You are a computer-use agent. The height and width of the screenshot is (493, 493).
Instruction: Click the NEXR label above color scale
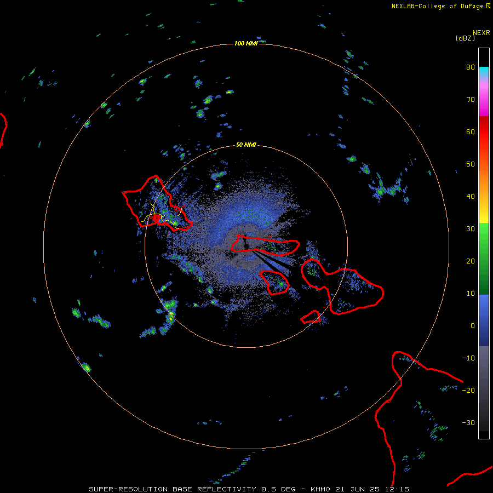click(x=481, y=33)
